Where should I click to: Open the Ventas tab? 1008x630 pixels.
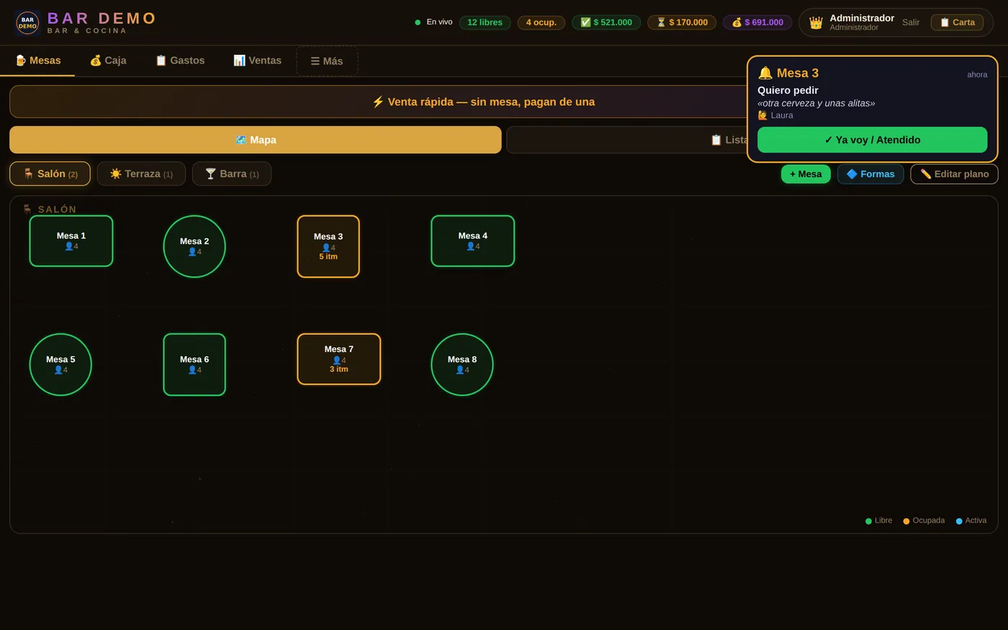257,60
